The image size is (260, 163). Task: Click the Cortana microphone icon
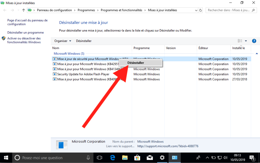click(x=88, y=158)
